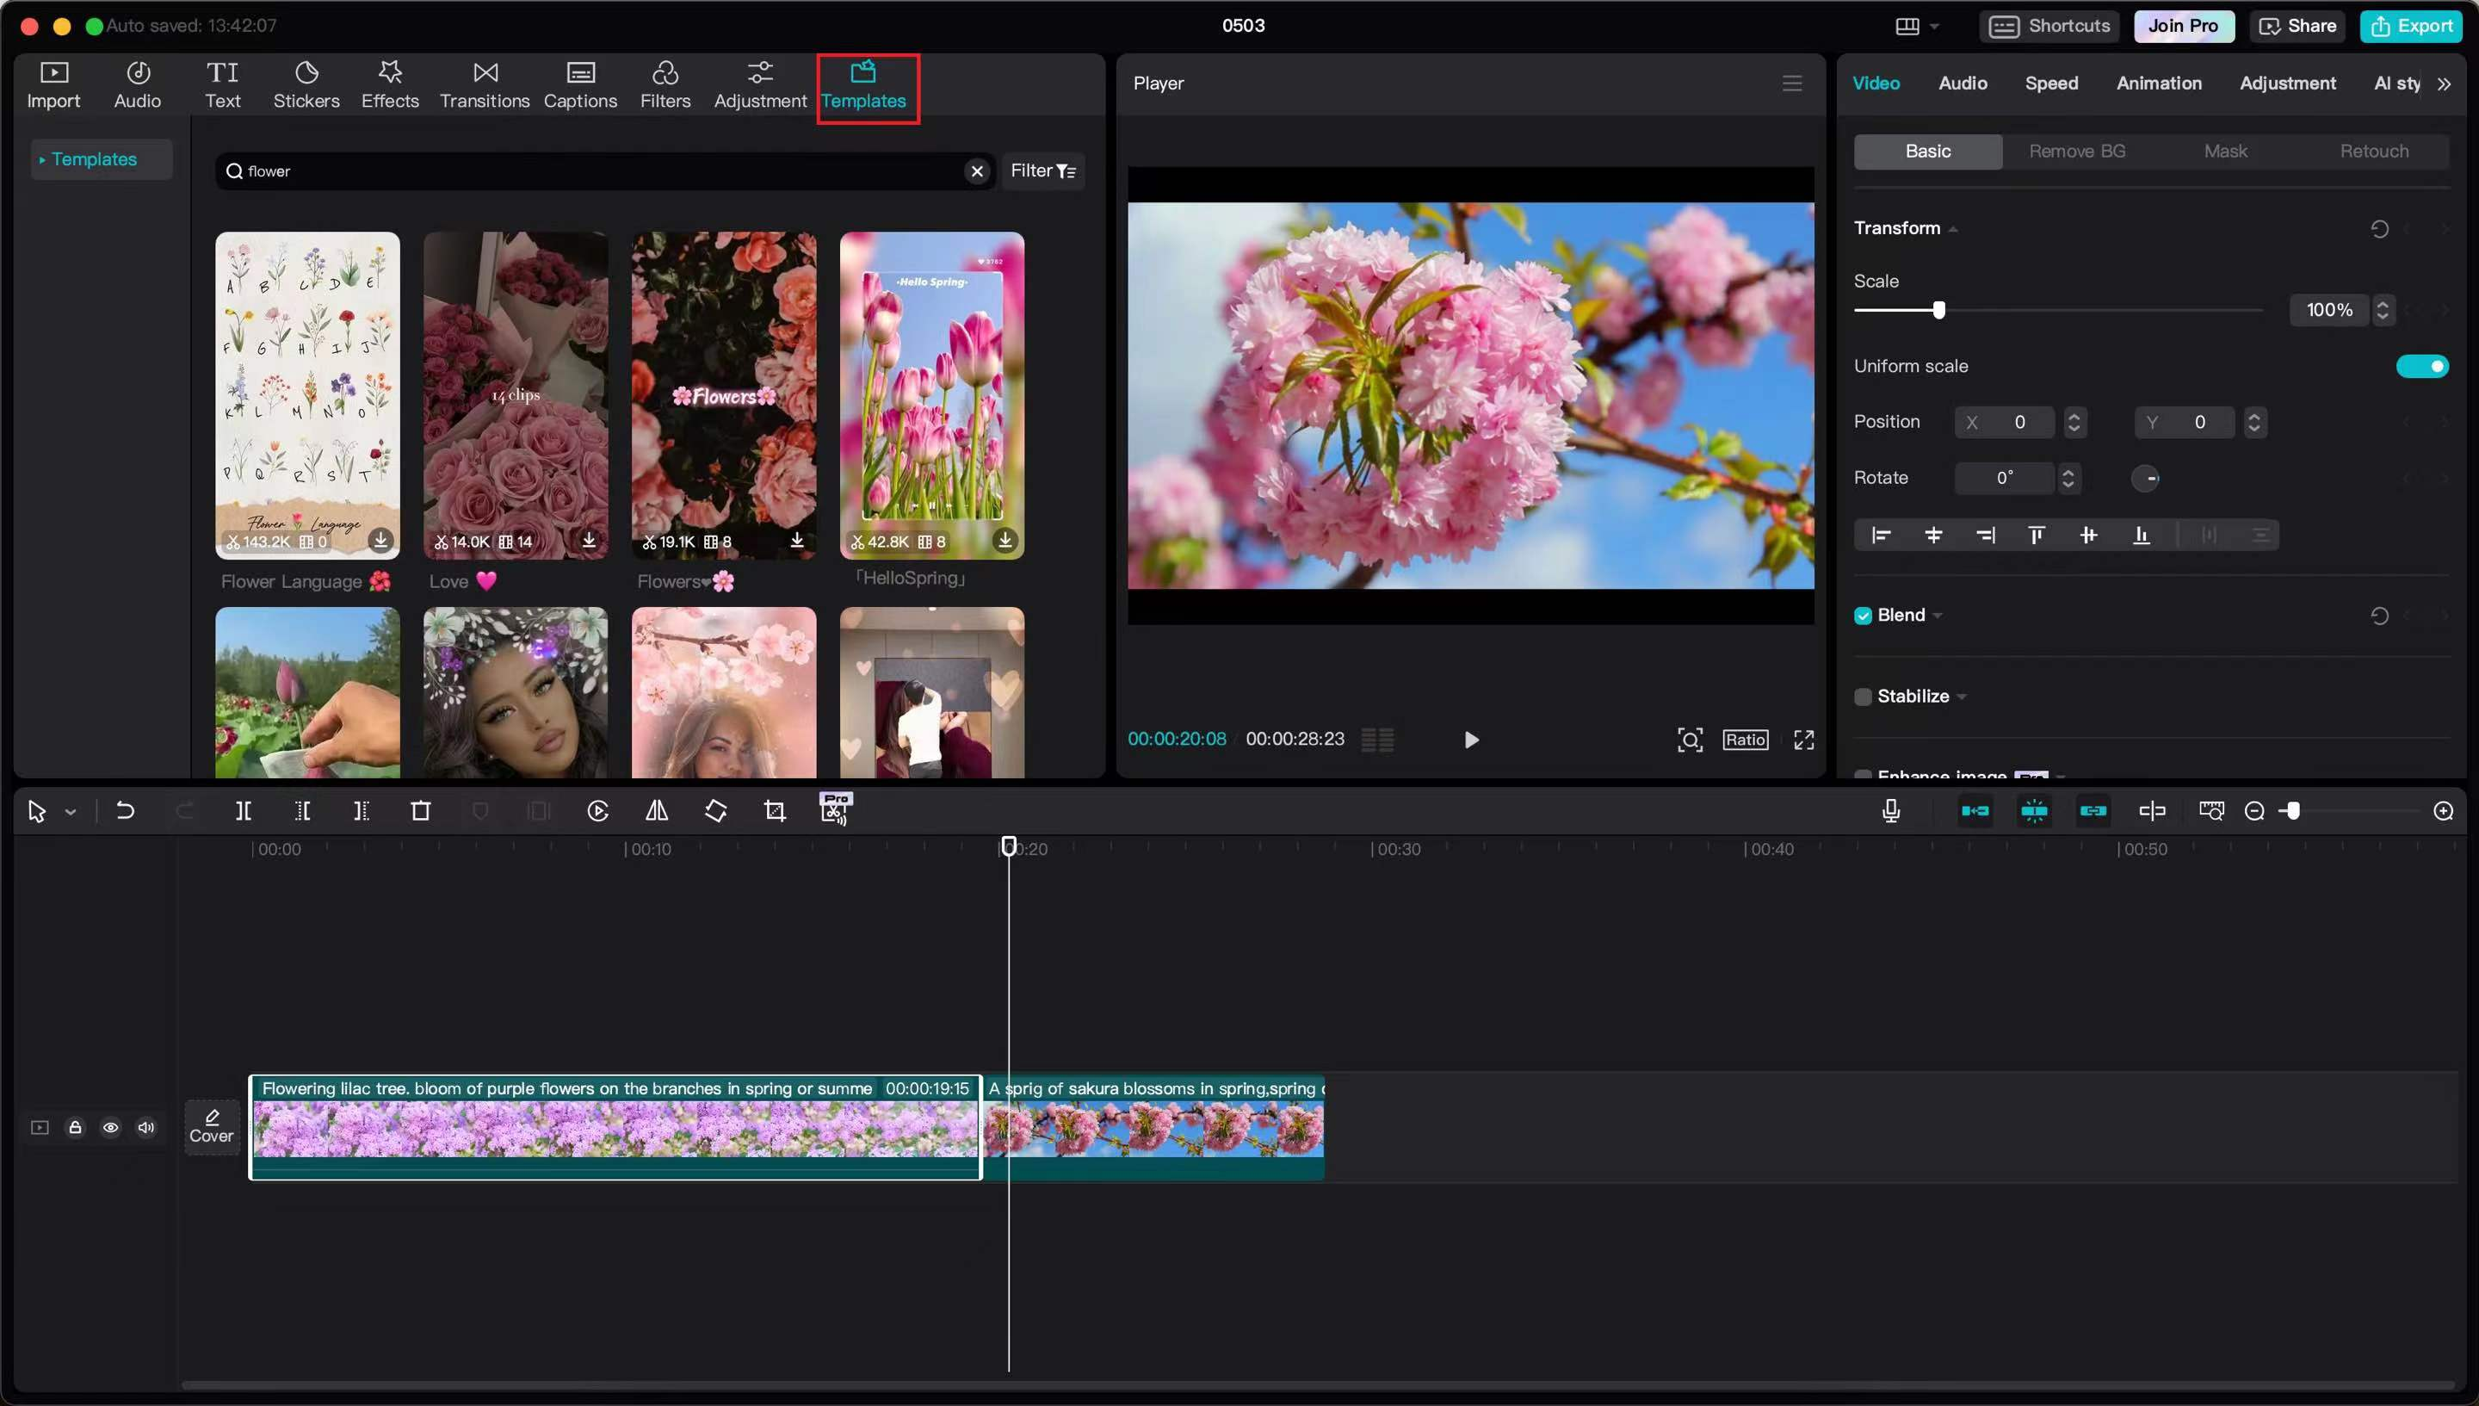Click the Export button
The image size is (2479, 1406).
click(x=2410, y=26)
